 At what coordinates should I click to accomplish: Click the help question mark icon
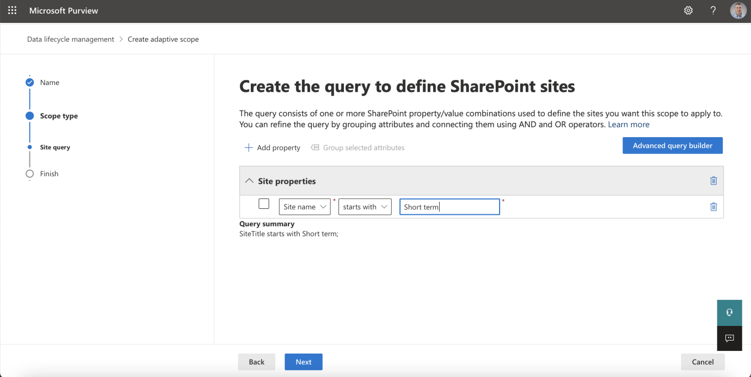(713, 11)
